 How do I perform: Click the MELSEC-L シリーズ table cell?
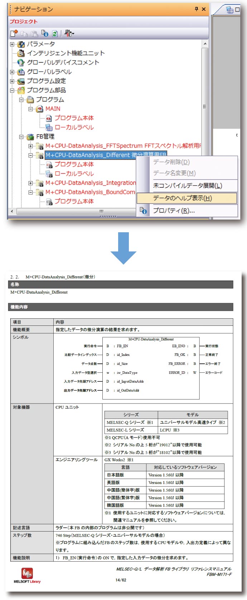point(131,430)
